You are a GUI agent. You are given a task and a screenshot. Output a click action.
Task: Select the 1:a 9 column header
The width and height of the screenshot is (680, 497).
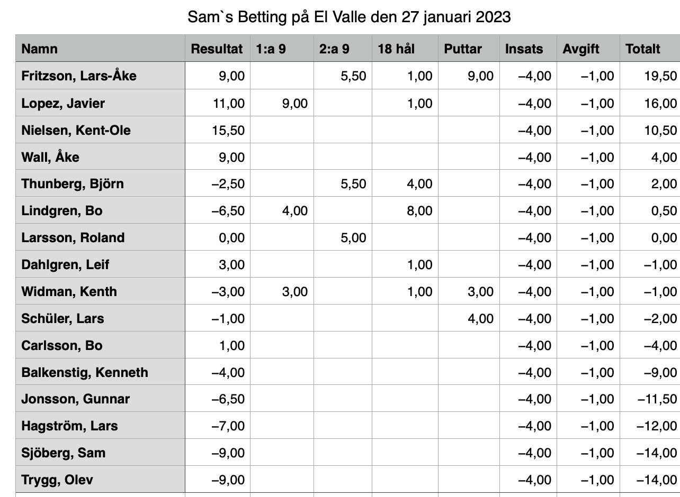coord(282,49)
